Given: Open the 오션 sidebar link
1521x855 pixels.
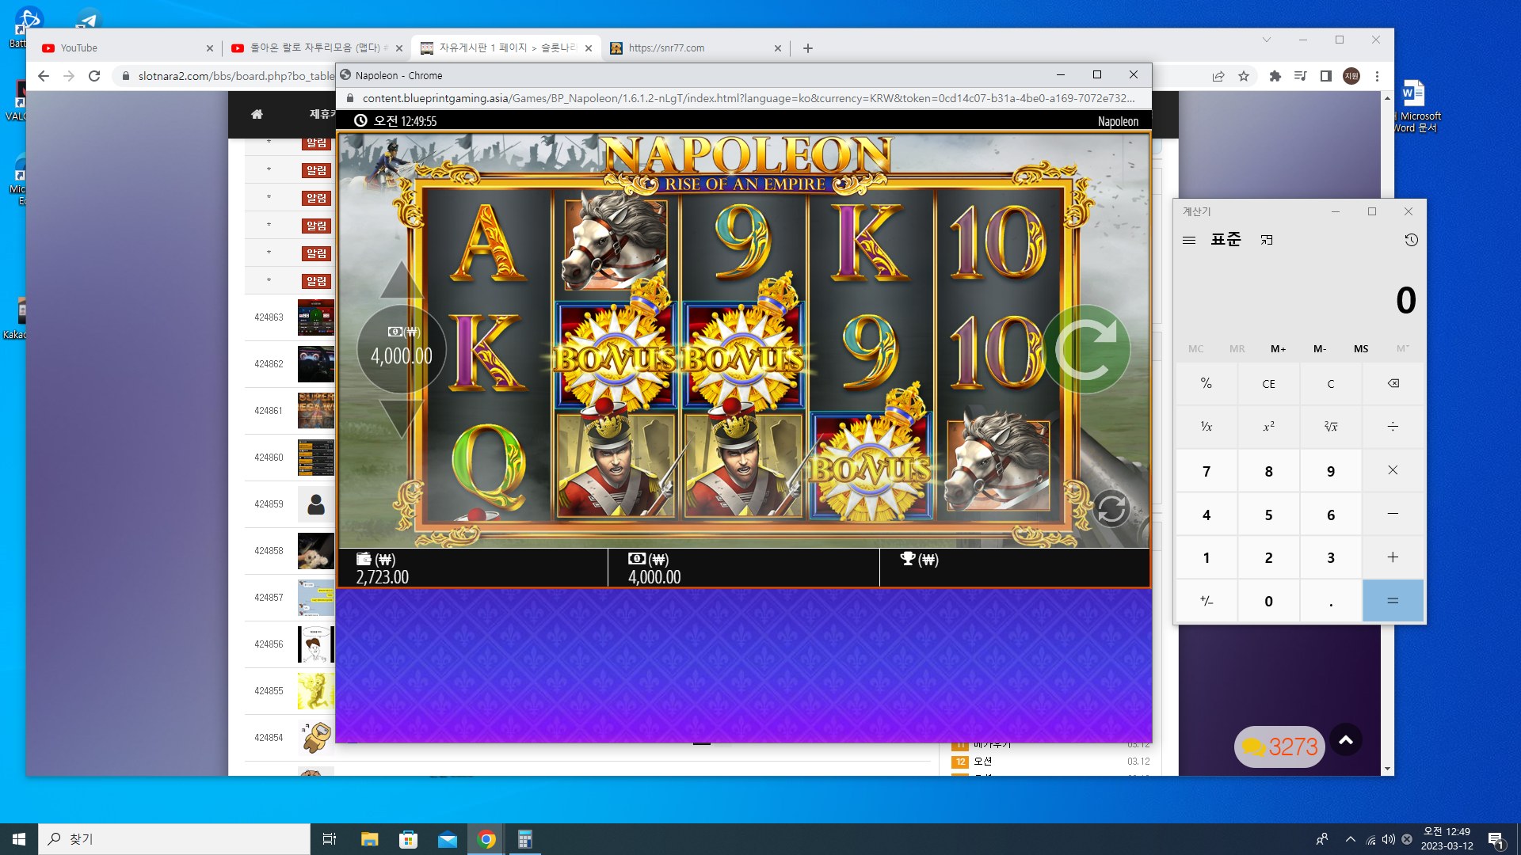Looking at the screenshot, I should (x=982, y=762).
